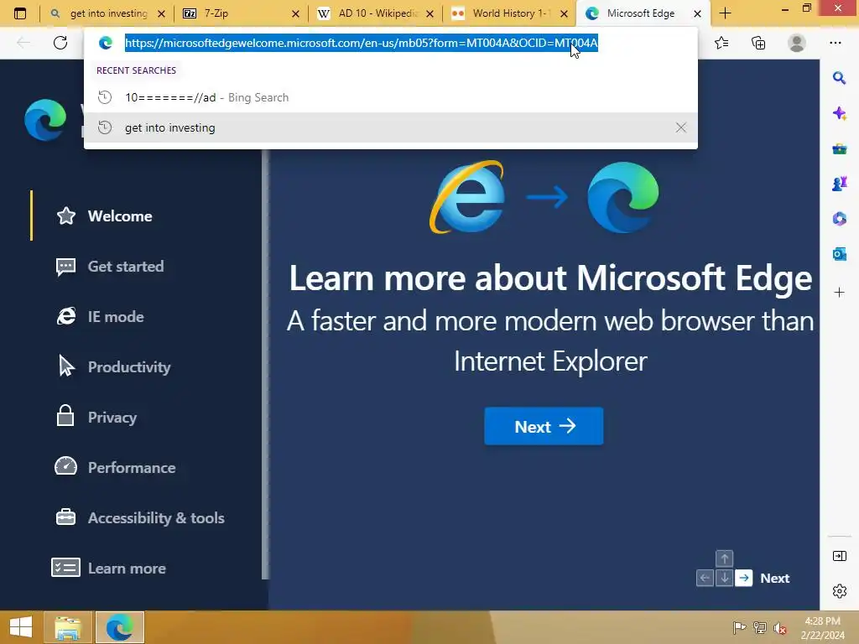Close the World History tab
Viewport: 859px width, 644px height.
point(565,13)
